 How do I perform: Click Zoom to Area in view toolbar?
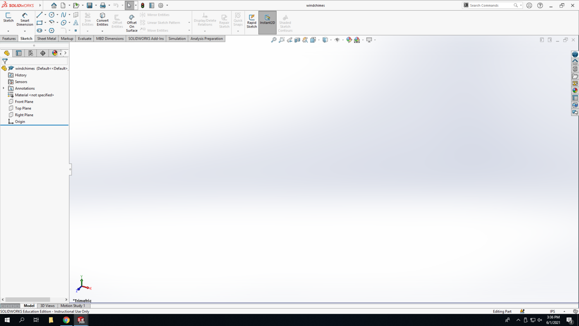click(x=282, y=40)
